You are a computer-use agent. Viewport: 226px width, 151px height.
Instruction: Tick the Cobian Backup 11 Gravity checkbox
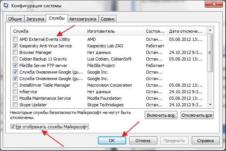coord(15,59)
